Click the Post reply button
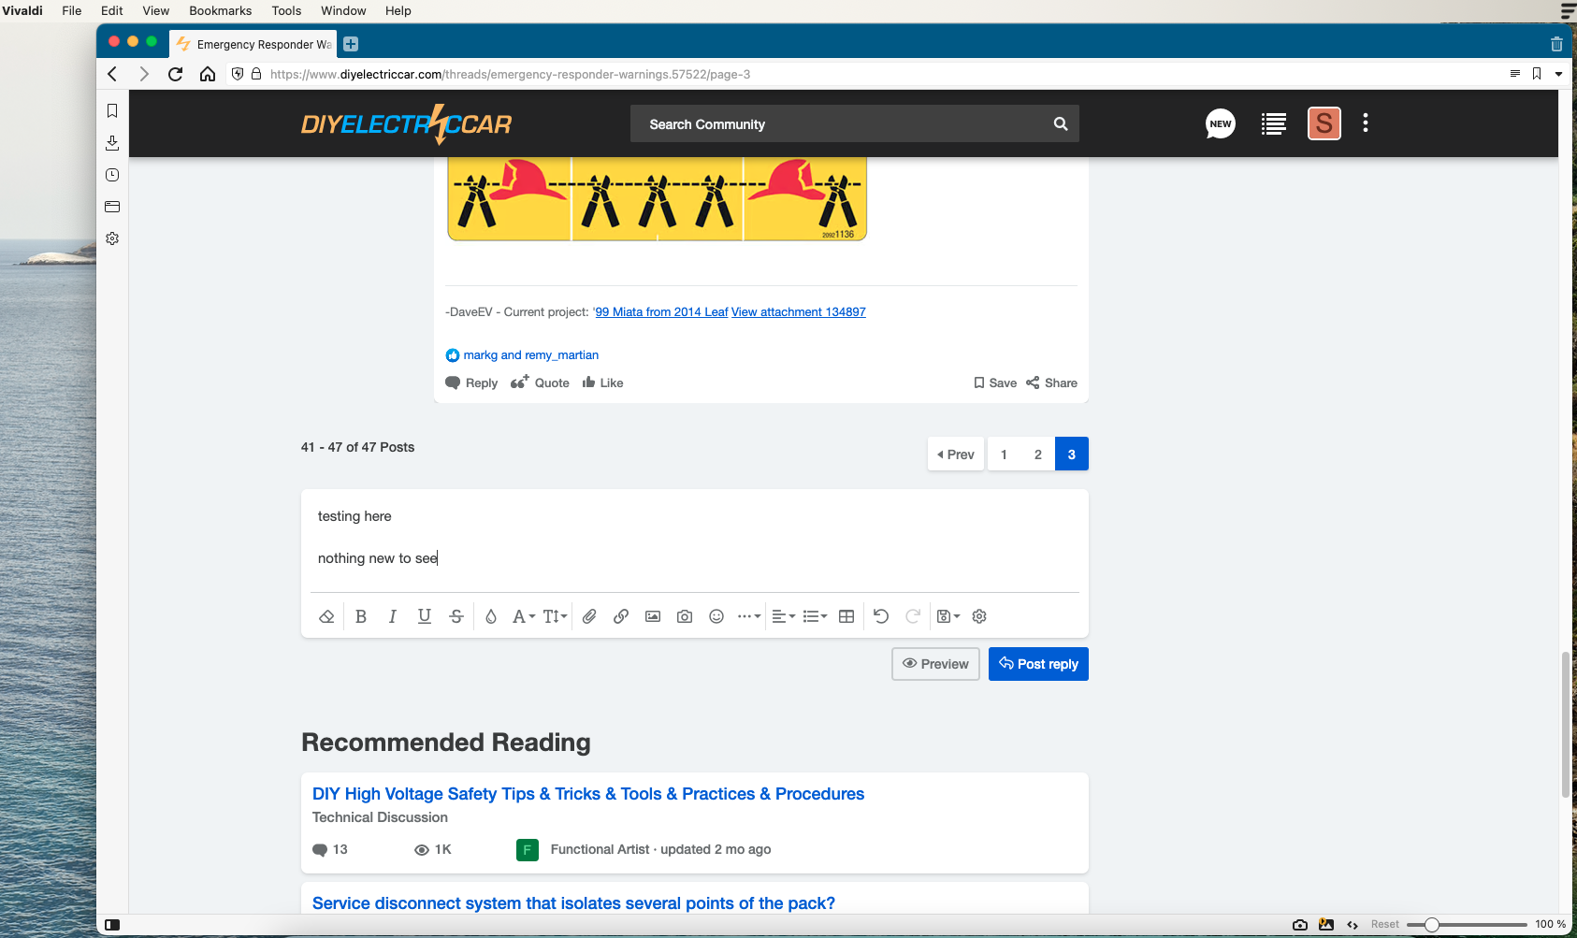Image resolution: width=1577 pixels, height=938 pixels. (1038, 664)
